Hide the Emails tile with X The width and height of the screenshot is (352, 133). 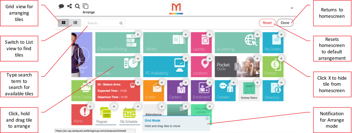tap(162, 83)
